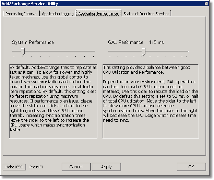214x180 pixels.
Task: Click the 115 ms value readout
Action: (156, 43)
